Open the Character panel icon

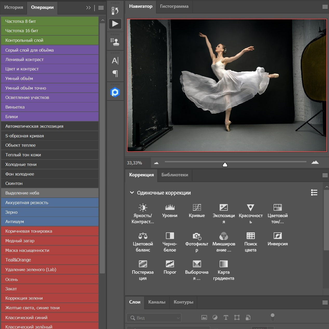point(115,61)
